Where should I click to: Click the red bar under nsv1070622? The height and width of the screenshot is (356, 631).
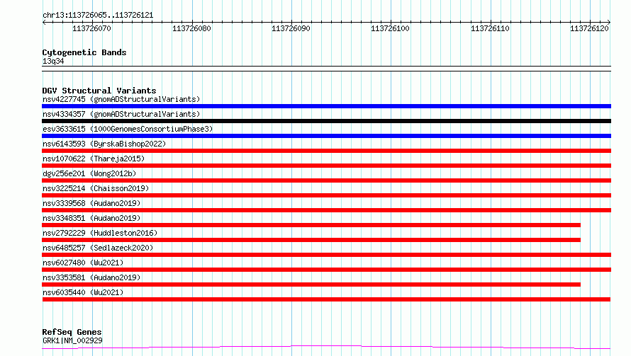pos(326,166)
